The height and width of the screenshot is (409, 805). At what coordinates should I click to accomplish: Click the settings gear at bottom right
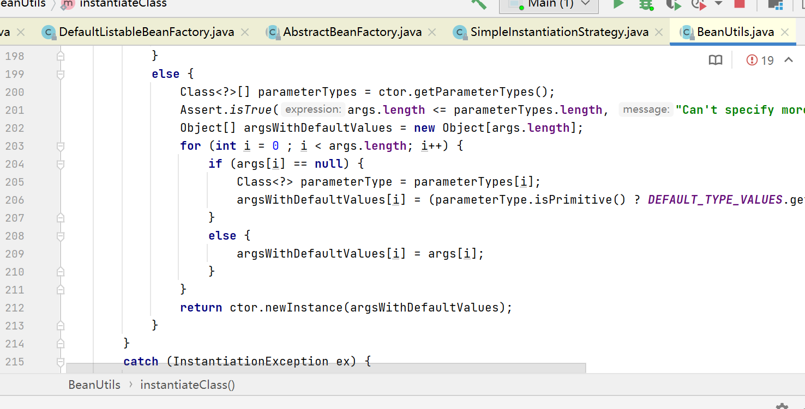click(782, 406)
